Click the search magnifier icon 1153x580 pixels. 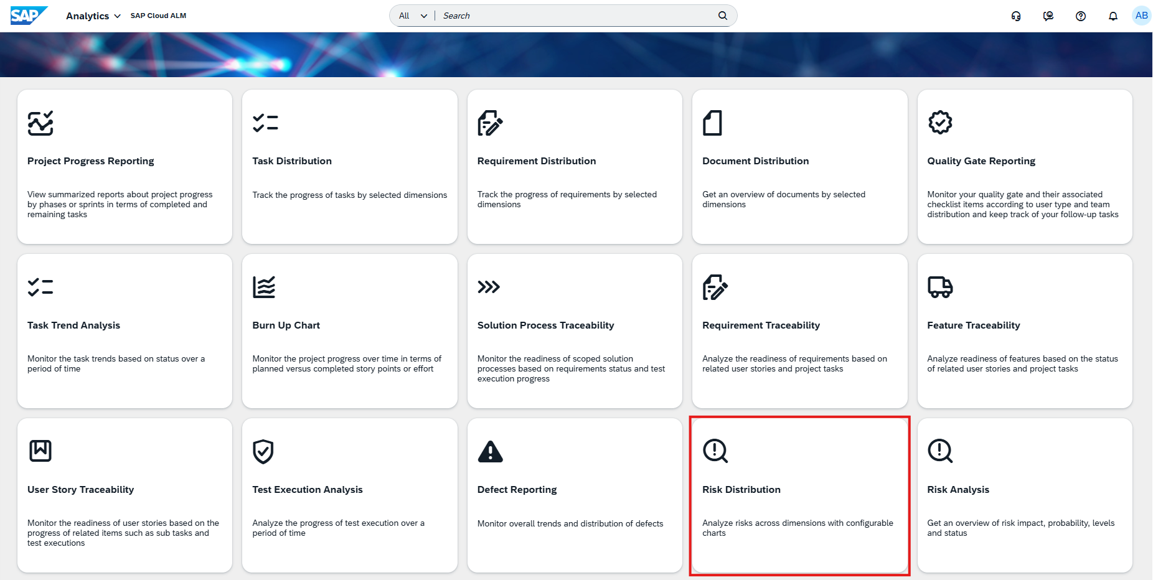[722, 16]
